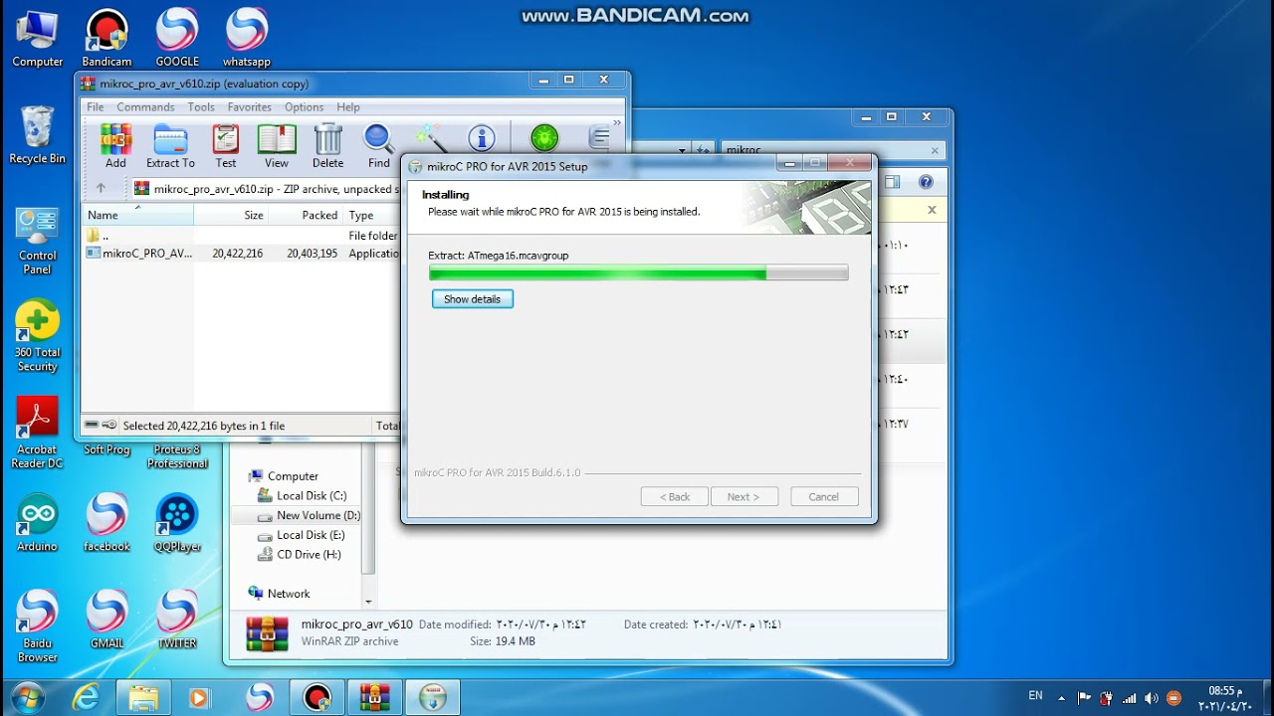The image size is (1274, 716).
Task: Select the mikroC_PRO_AV... file row
Action: (x=241, y=254)
